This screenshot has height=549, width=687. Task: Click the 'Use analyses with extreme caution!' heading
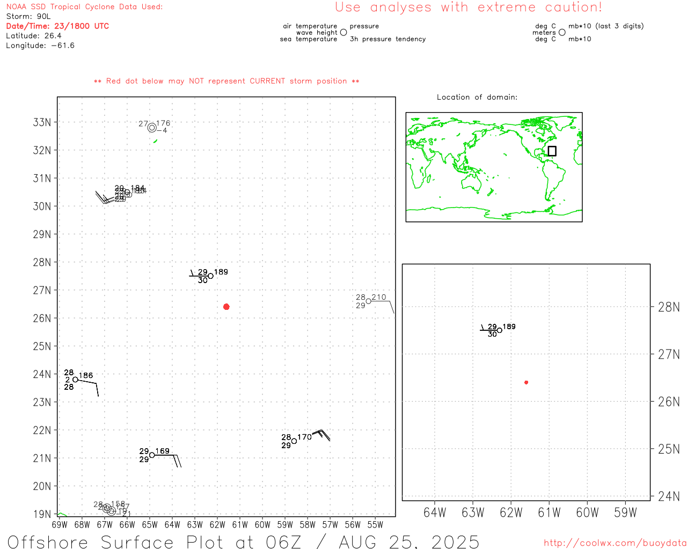pyautogui.click(x=469, y=8)
